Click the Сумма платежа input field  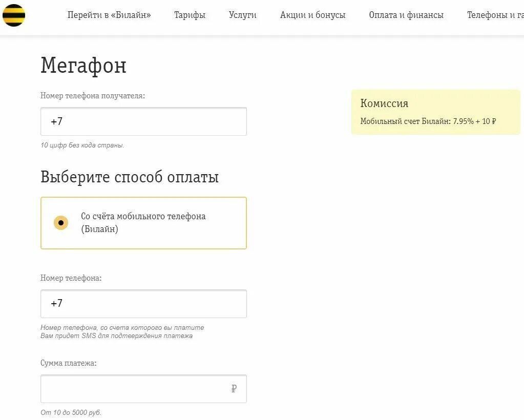coord(143,389)
